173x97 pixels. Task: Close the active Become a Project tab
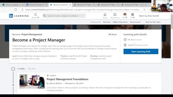pyautogui.click(x=70, y=5)
